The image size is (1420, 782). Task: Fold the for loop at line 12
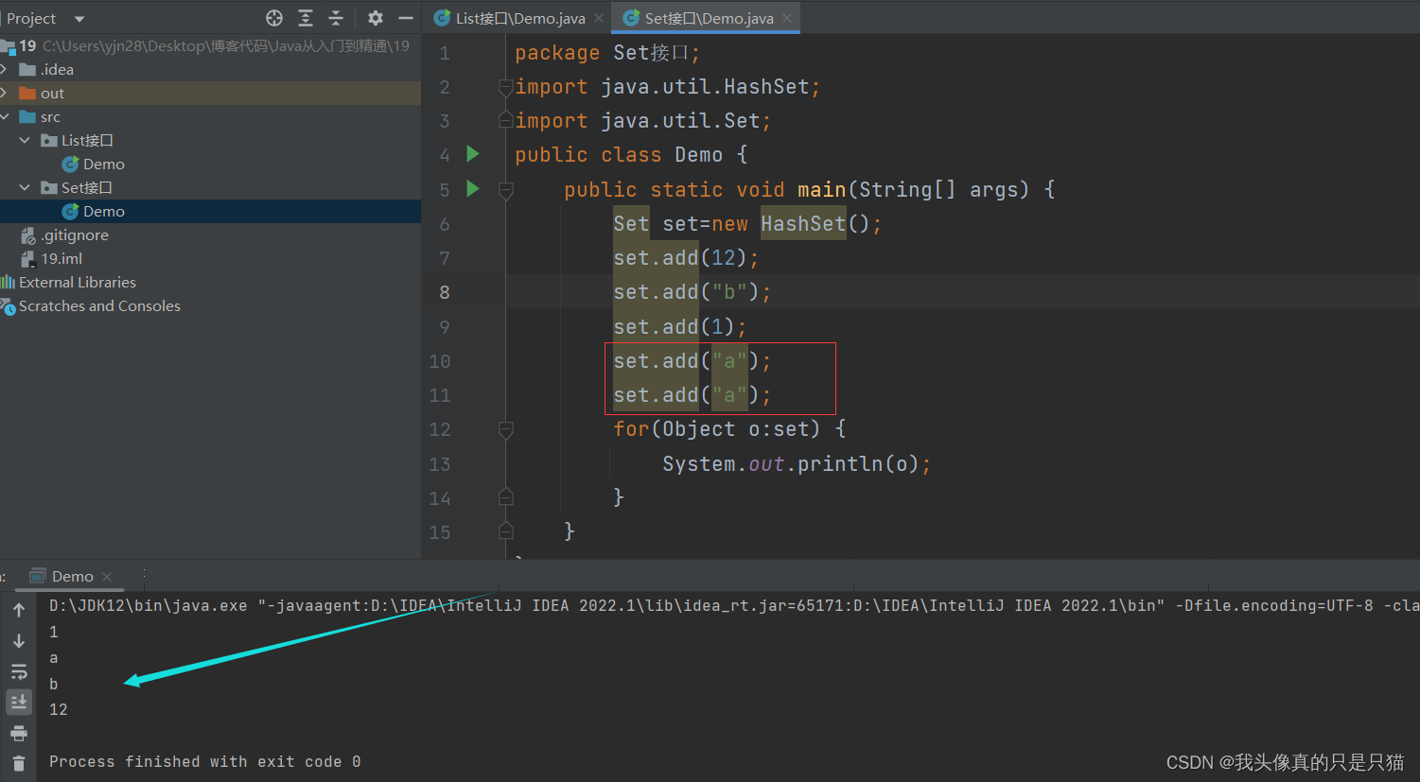click(506, 429)
